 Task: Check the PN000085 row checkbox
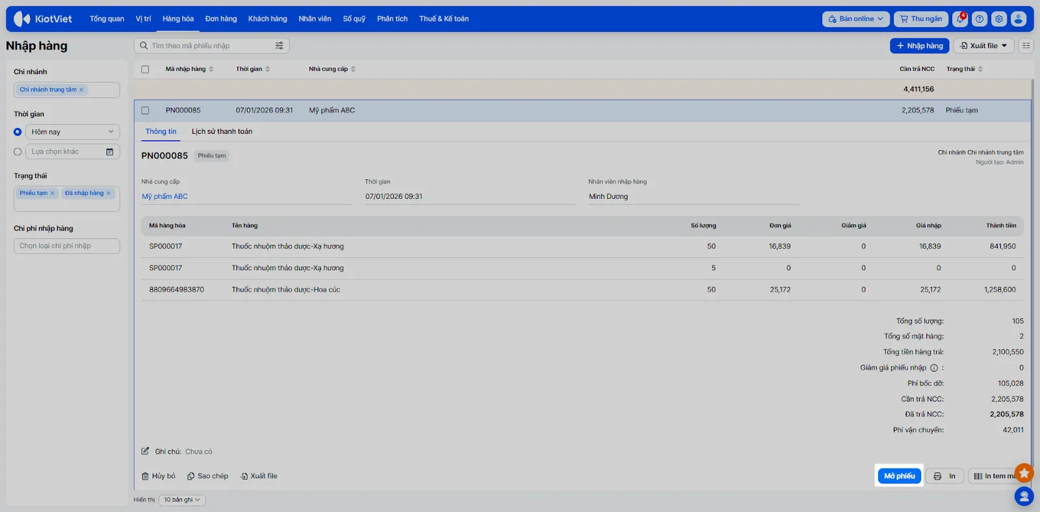tap(145, 110)
